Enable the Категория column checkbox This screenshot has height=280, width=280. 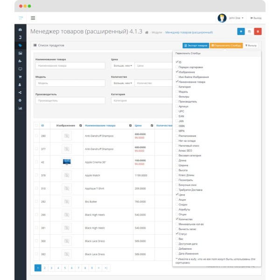pos(177,86)
